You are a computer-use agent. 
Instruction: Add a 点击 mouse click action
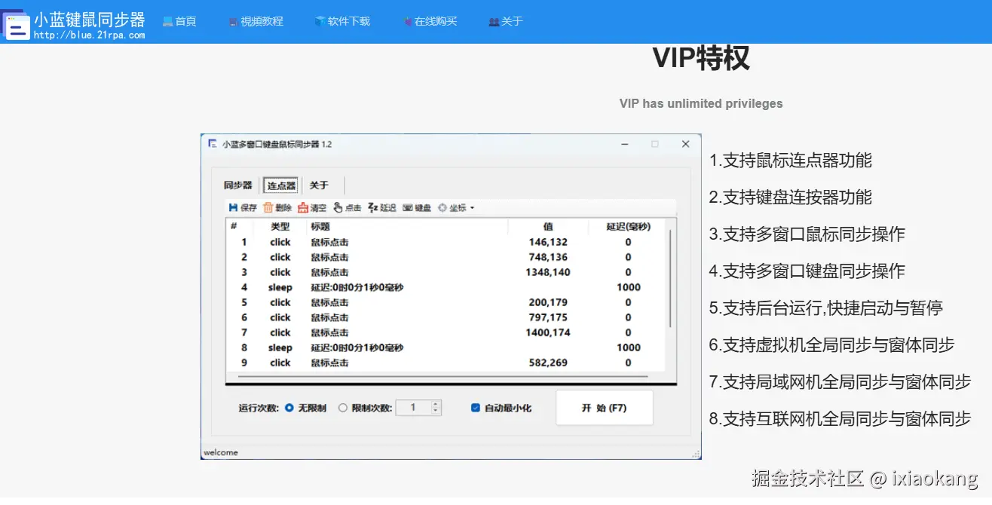point(347,207)
